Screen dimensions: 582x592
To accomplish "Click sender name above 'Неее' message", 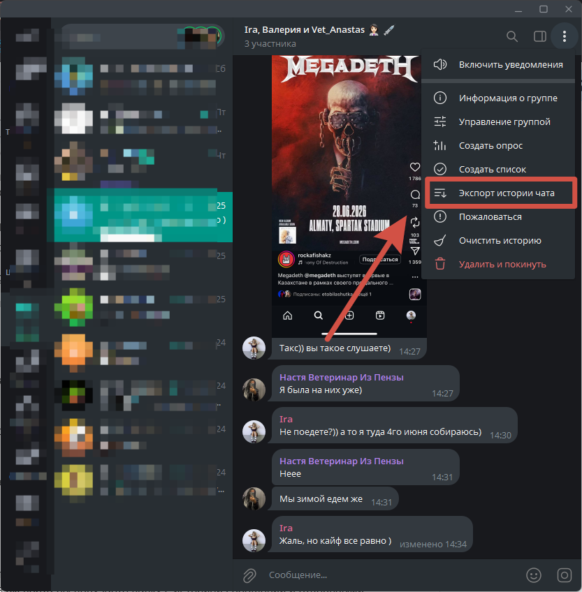I will [x=341, y=461].
